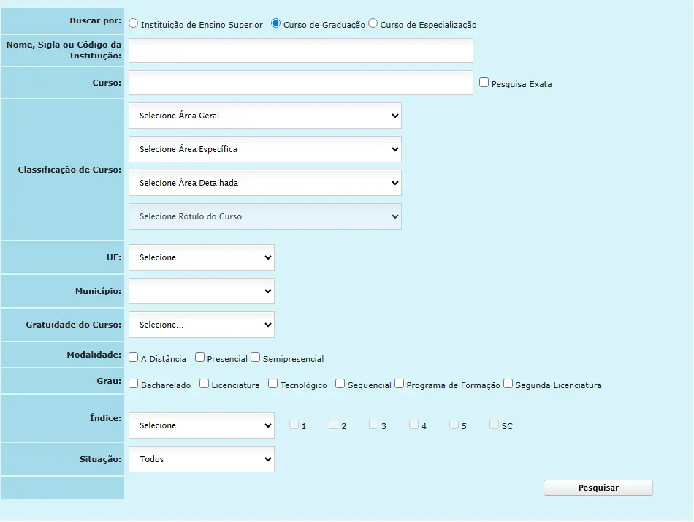Viewport: 694px width, 522px height.
Task: Select Curso de Graduação radio option
Action: point(275,23)
